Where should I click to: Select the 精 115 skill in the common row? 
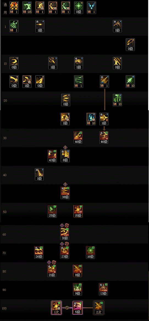point(27,7)
